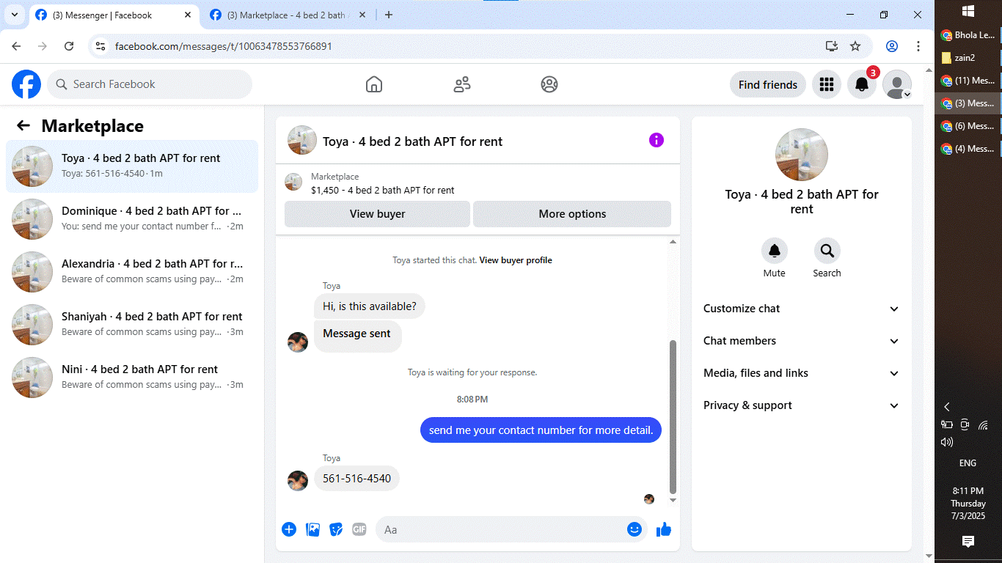The width and height of the screenshot is (1002, 563).
Task: Go to the Home feed icon
Action: coord(374,84)
